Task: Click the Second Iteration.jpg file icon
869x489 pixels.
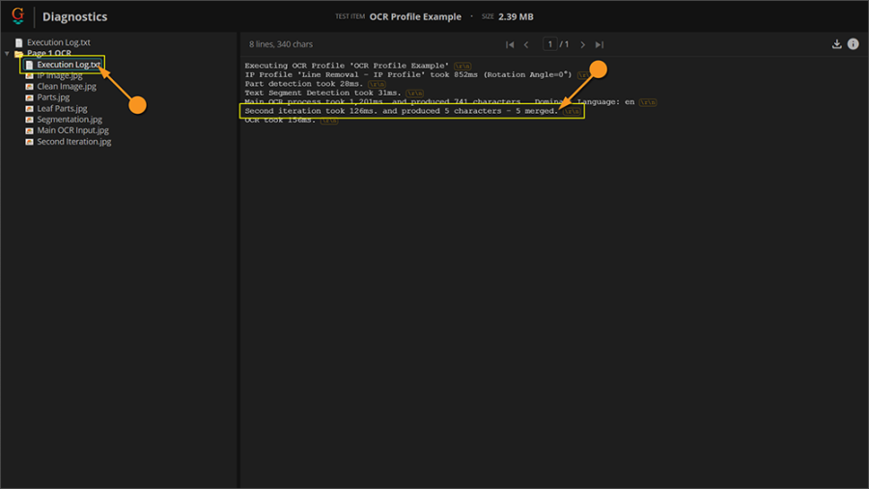Action: click(x=29, y=141)
